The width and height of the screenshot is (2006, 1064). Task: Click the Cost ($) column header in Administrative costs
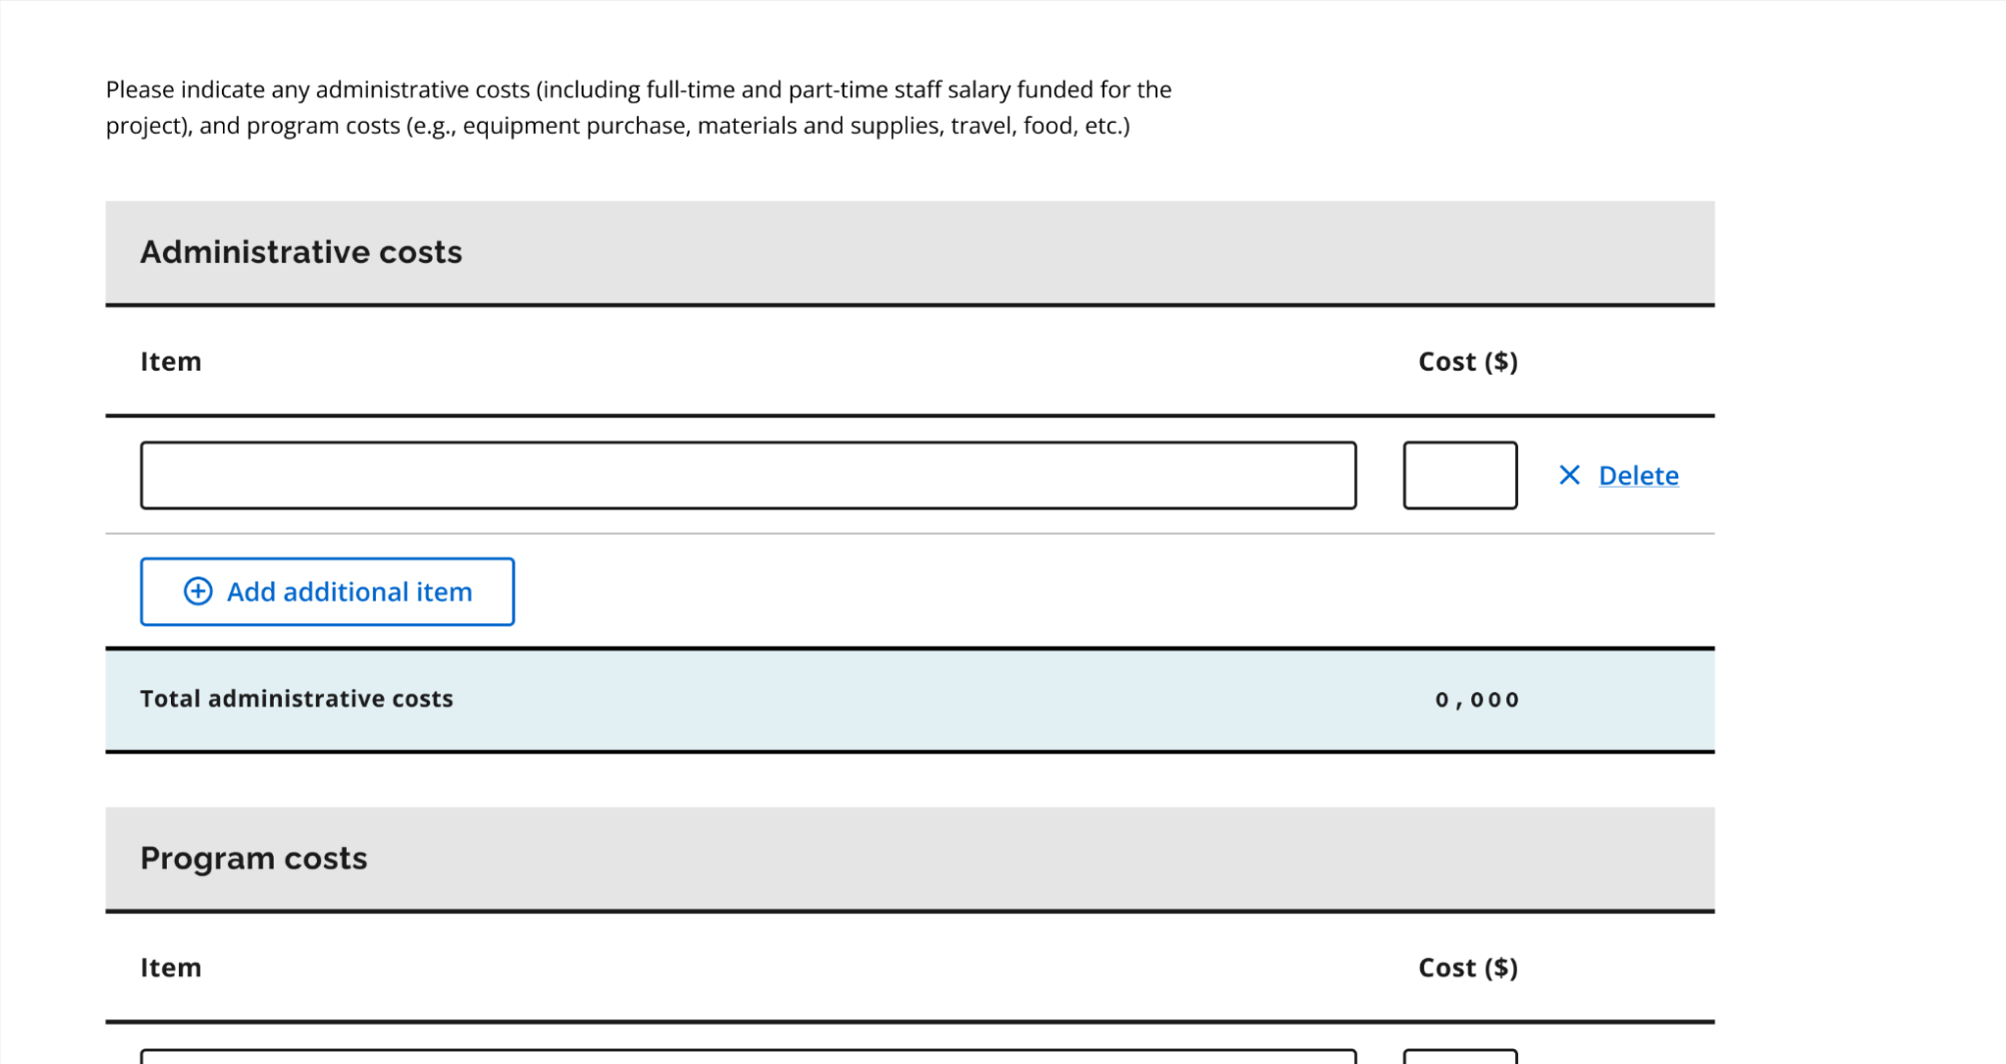[x=1468, y=361]
